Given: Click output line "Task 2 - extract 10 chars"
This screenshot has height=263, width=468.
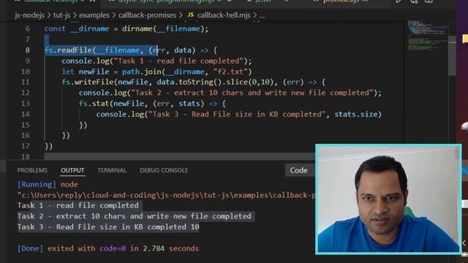Looking at the screenshot, I should point(135,216).
